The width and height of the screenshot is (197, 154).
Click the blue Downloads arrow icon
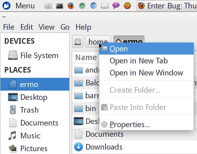(79, 147)
